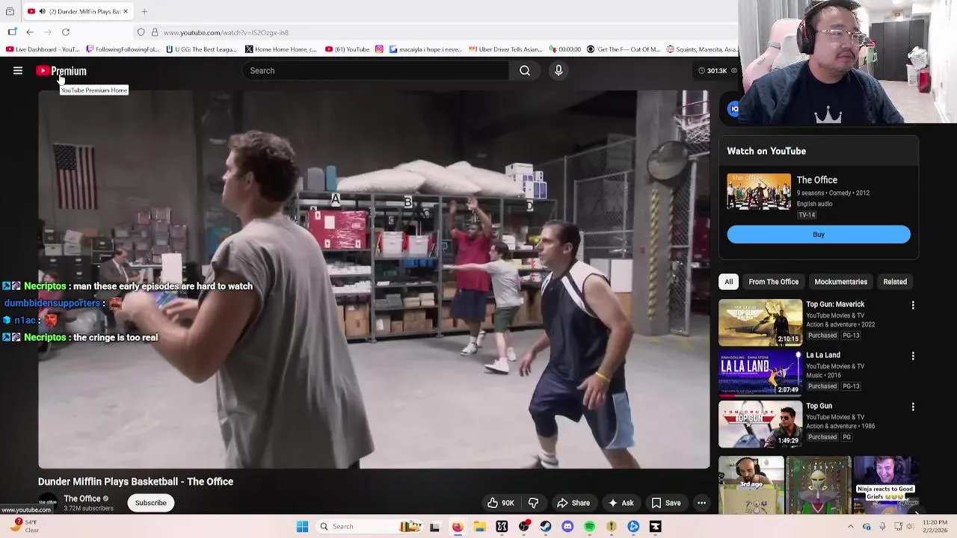
Task: Save the video to a playlist
Action: (665, 503)
